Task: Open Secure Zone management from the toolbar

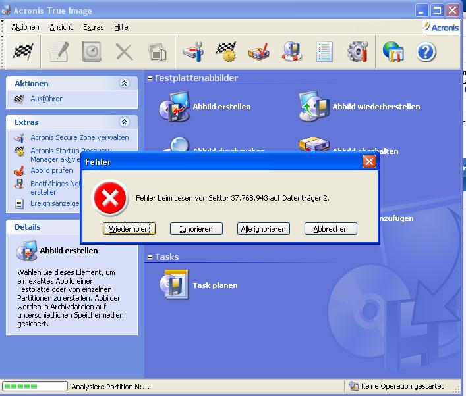Action: (x=194, y=52)
